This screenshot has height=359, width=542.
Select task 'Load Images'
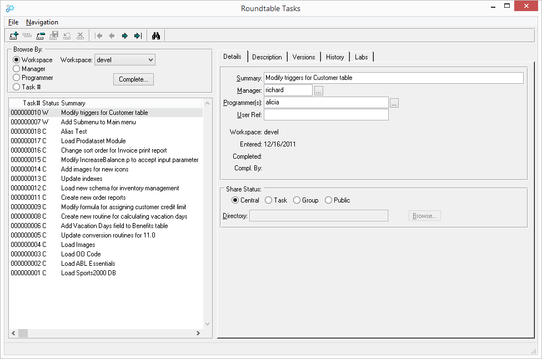tap(106, 245)
